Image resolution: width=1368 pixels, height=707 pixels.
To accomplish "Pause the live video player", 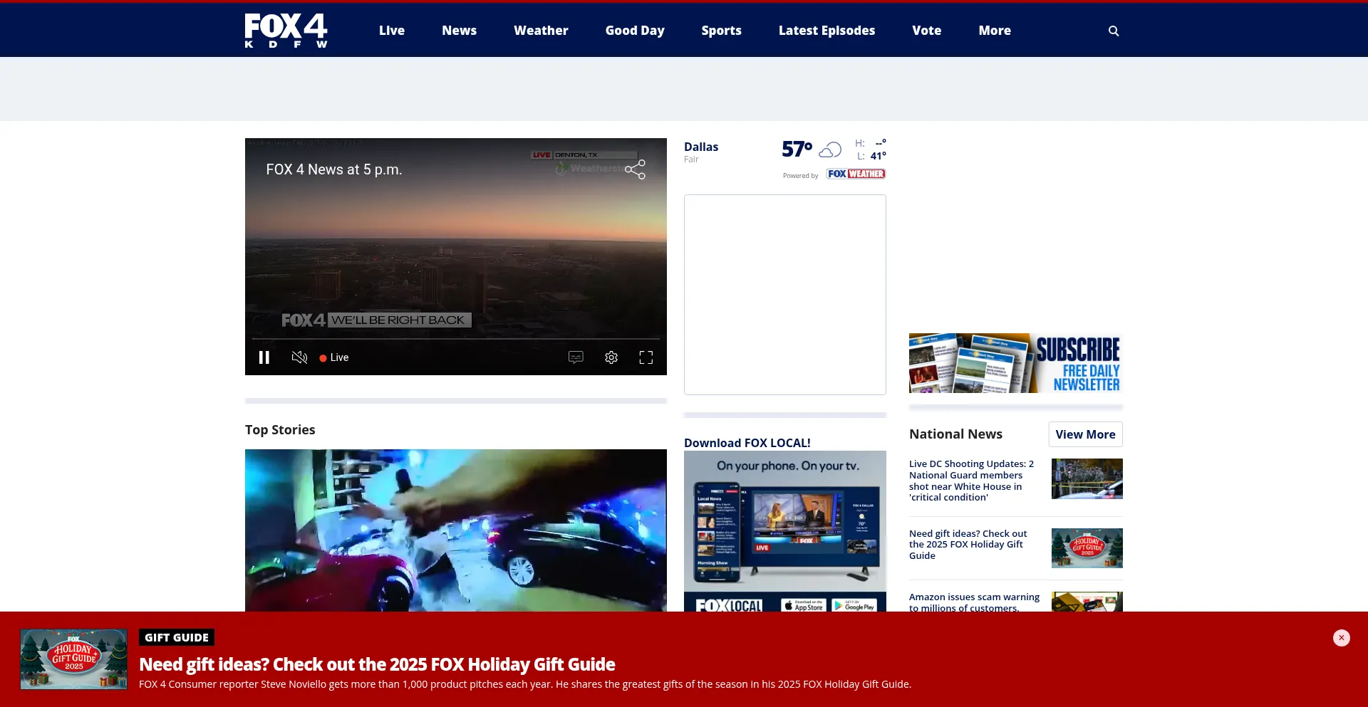I will click(x=264, y=357).
